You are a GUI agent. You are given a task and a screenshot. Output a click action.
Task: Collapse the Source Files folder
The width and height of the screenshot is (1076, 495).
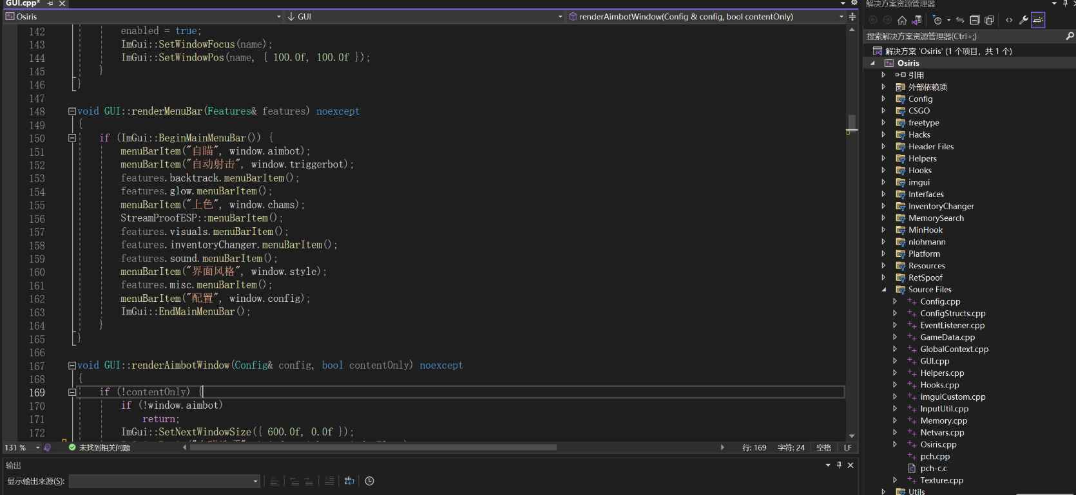pyautogui.click(x=883, y=290)
